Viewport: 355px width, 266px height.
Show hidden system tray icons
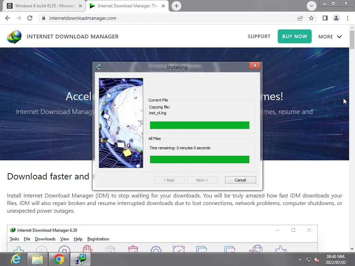300,259
